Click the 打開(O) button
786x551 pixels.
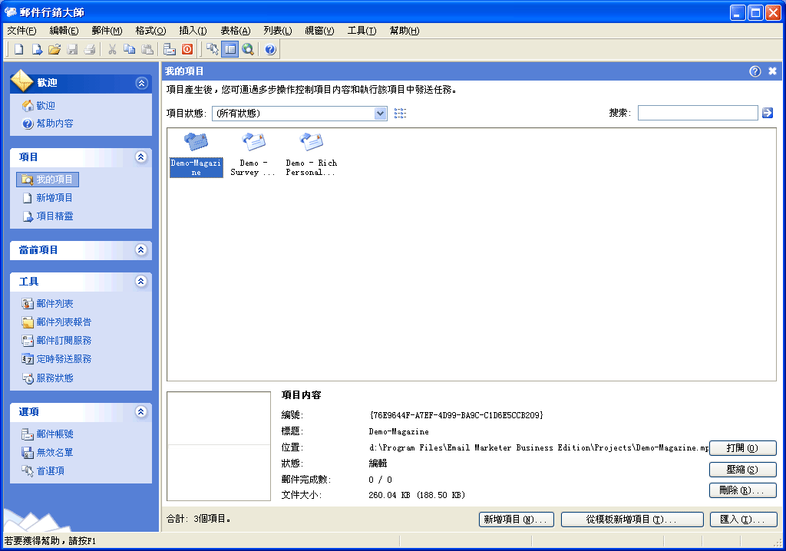click(x=742, y=448)
